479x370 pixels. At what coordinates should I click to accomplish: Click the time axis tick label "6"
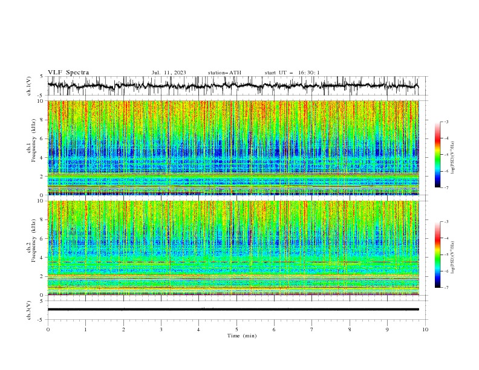[275, 329]
